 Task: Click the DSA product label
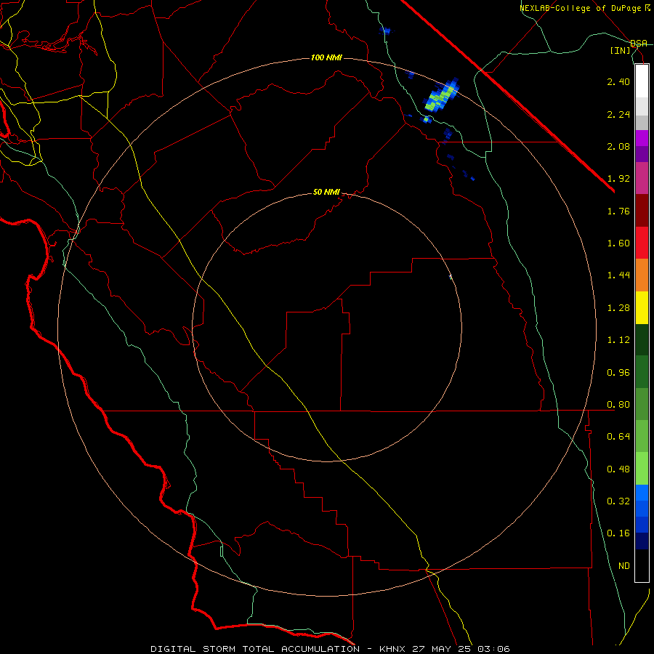pos(639,43)
